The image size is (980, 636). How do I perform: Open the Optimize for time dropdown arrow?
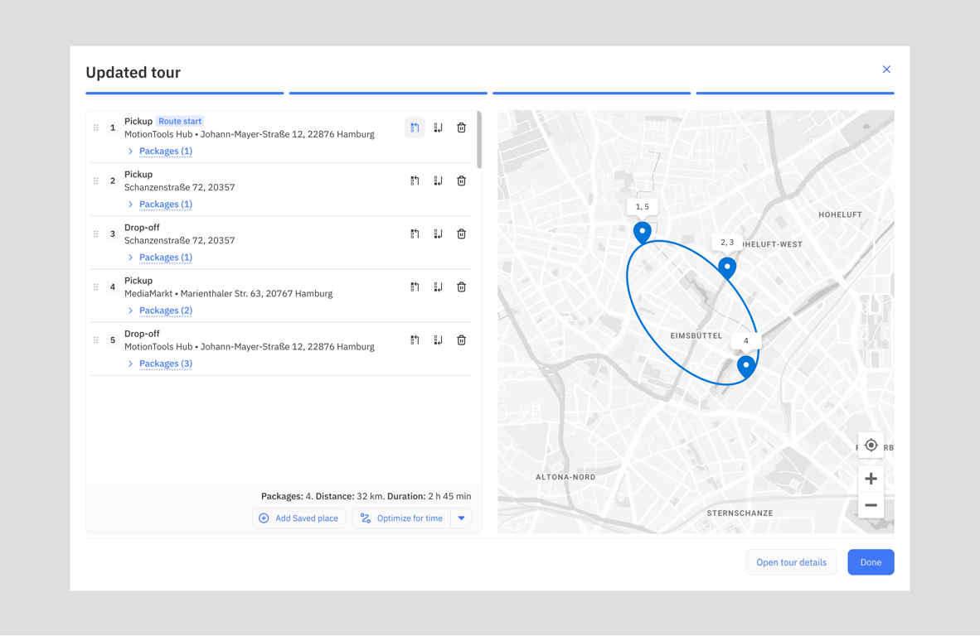pos(461,518)
